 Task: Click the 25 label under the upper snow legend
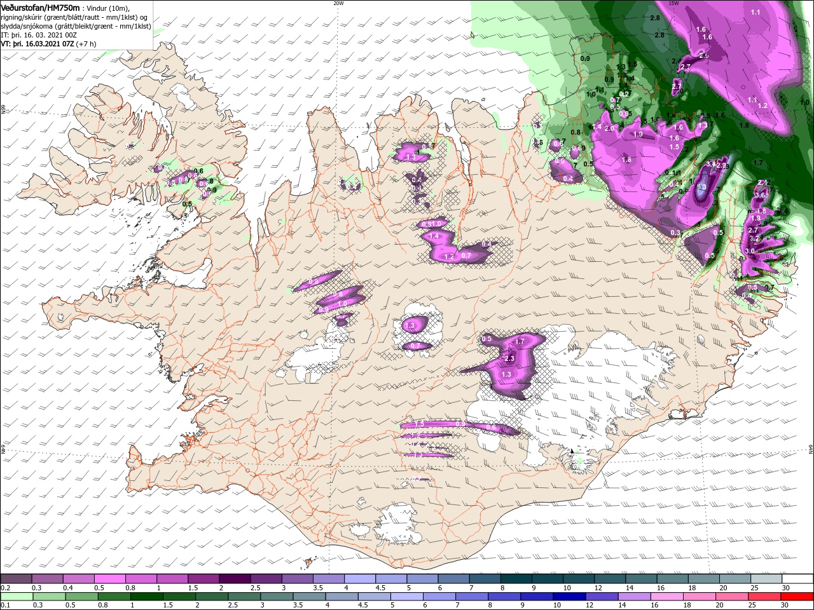coord(754,588)
